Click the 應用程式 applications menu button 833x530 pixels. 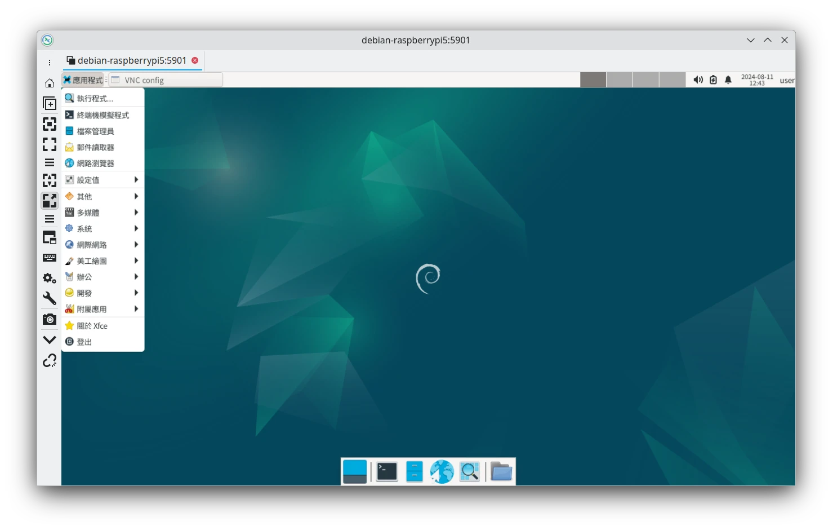(x=83, y=80)
